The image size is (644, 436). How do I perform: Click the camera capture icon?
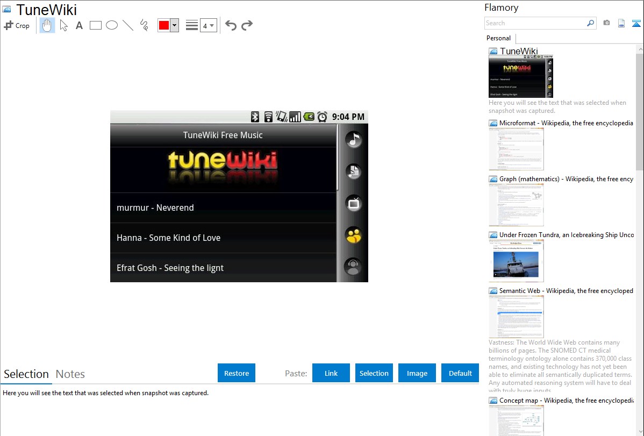[x=606, y=23]
